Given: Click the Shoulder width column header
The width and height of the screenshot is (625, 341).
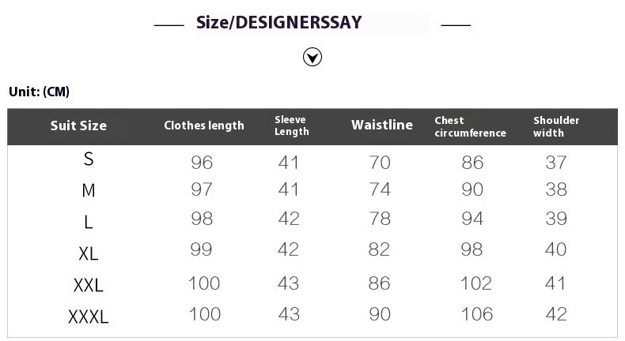Looking at the screenshot, I should point(556,126).
